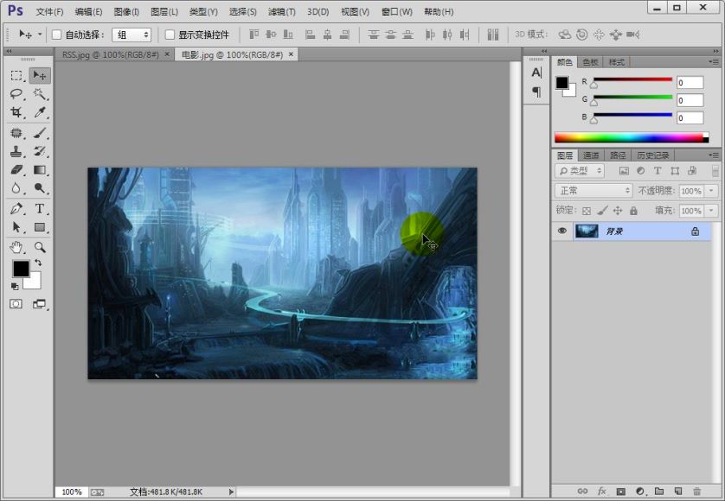The image size is (725, 501).
Task: Hide the 背景 layer visibility eye
Action: tap(562, 231)
